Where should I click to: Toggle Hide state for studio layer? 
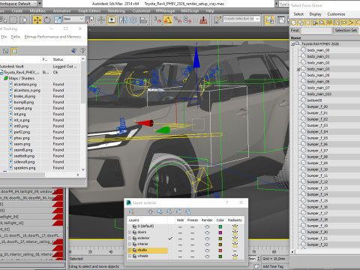[180, 250]
